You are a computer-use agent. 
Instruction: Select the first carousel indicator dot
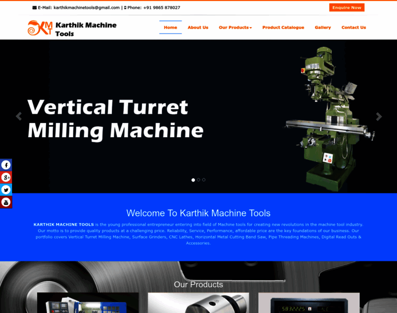pos(193,180)
